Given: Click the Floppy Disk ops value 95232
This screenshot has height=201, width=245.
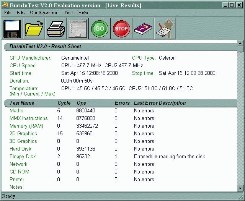Looking at the screenshot, I should (83, 156).
